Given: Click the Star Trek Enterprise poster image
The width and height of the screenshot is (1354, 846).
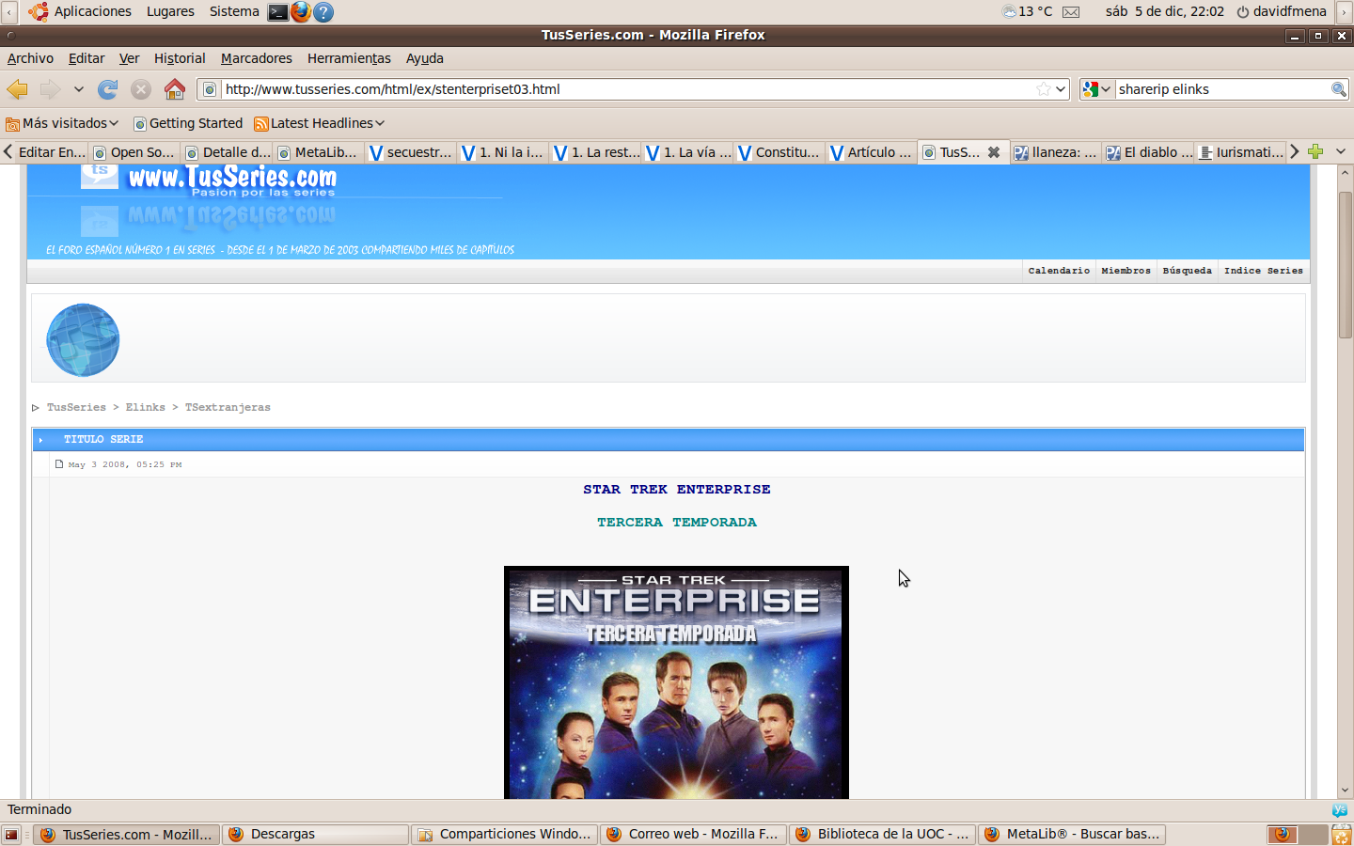Looking at the screenshot, I should click(x=676, y=682).
